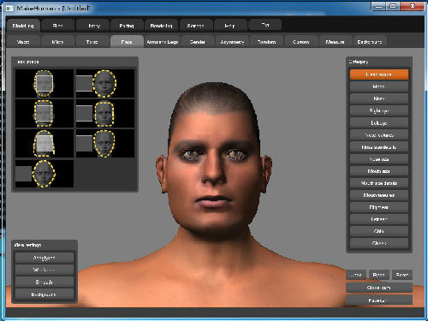
Task: Select the Micro modelling sub-tab
Action: click(57, 42)
